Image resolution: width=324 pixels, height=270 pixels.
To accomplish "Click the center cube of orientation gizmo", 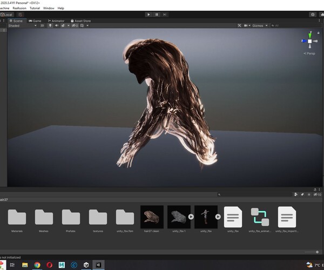I will [x=310, y=41].
